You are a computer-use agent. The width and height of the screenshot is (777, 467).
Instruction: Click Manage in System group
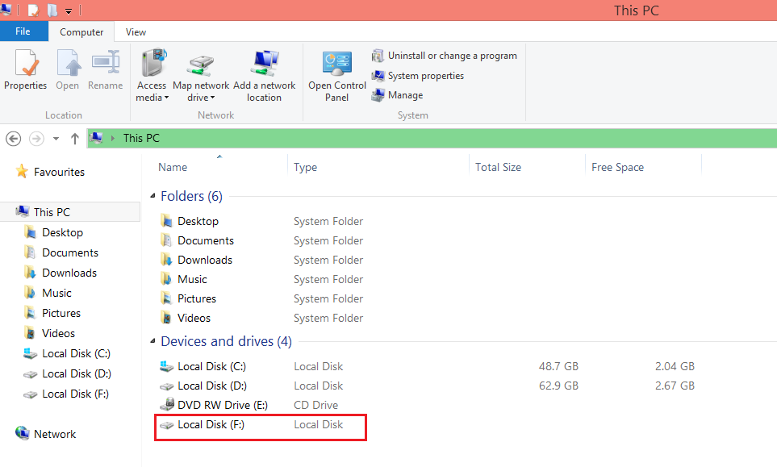pyautogui.click(x=398, y=95)
